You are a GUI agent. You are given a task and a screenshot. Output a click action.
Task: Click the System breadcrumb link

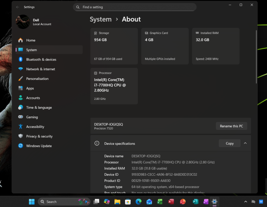pyautogui.click(x=100, y=19)
